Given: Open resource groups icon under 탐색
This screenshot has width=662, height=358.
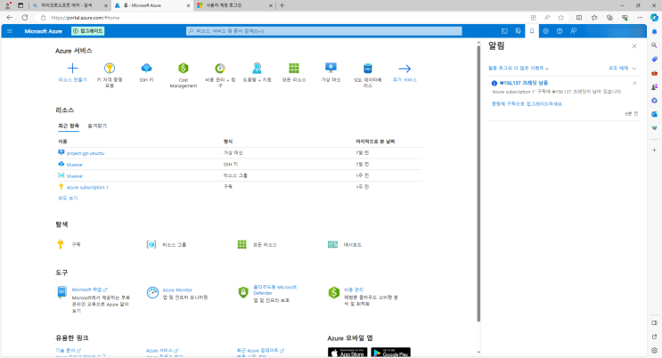Looking at the screenshot, I should tap(151, 244).
